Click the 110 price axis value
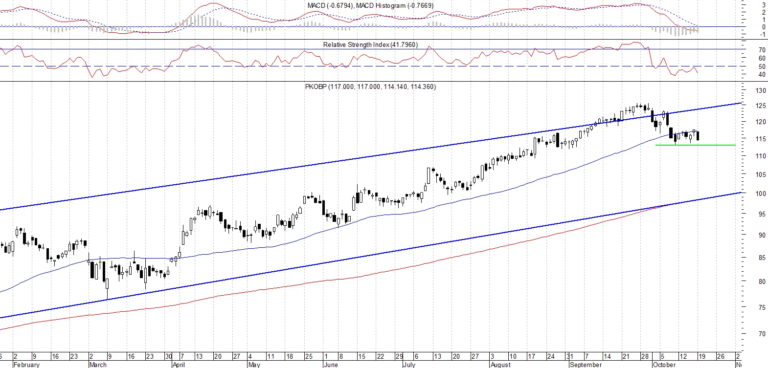 761,156
